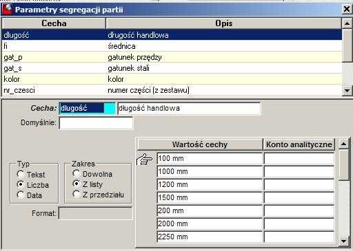Click the down arrow of the Wartość cechy scrollbar
Screen dimensions: 353x251
tap(344, 241)
